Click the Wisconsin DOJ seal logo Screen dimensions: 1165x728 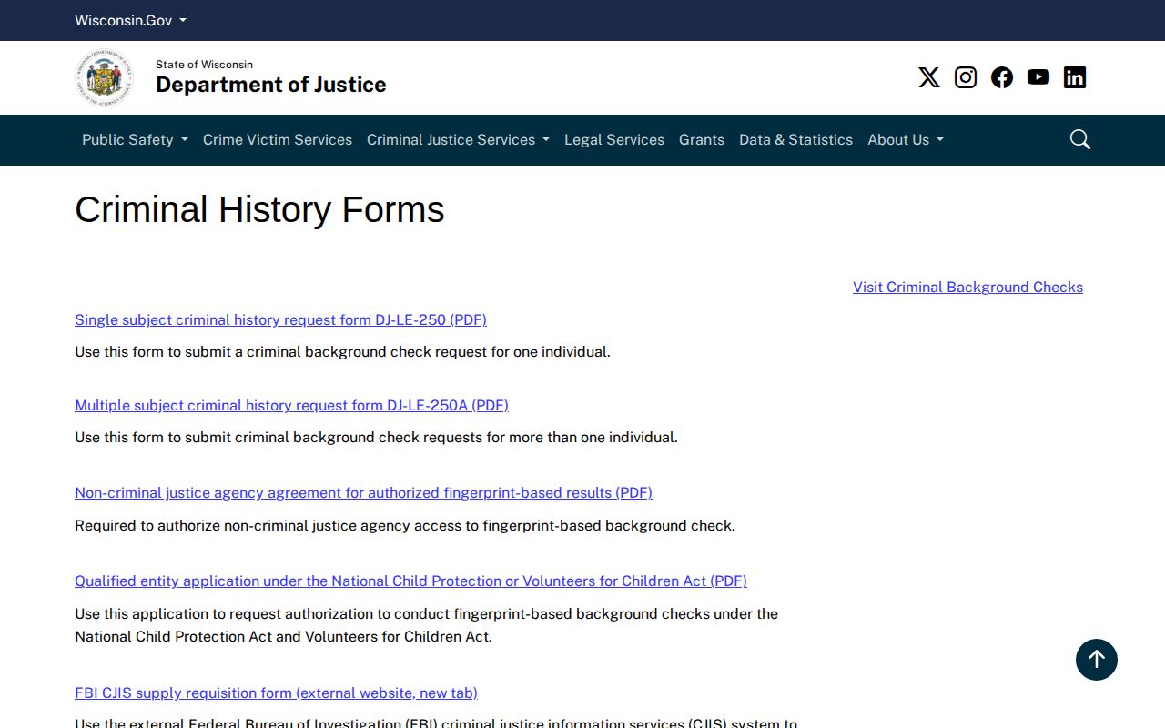point(105,77)
